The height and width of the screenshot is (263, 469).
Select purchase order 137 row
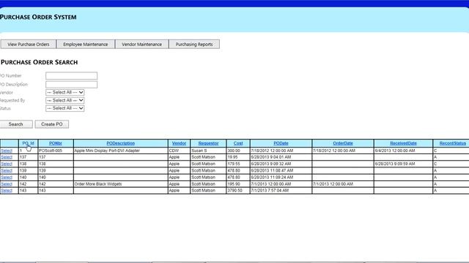7,157
